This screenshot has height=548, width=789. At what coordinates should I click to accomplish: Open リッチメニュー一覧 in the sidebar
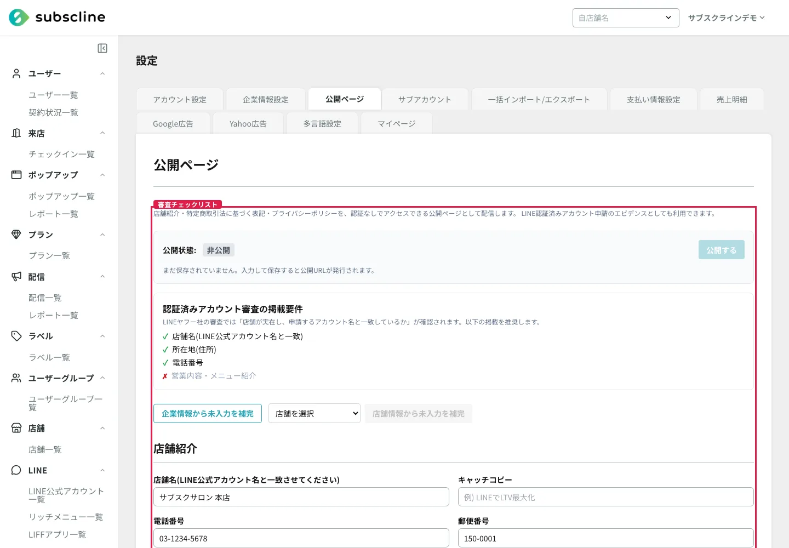66,517
